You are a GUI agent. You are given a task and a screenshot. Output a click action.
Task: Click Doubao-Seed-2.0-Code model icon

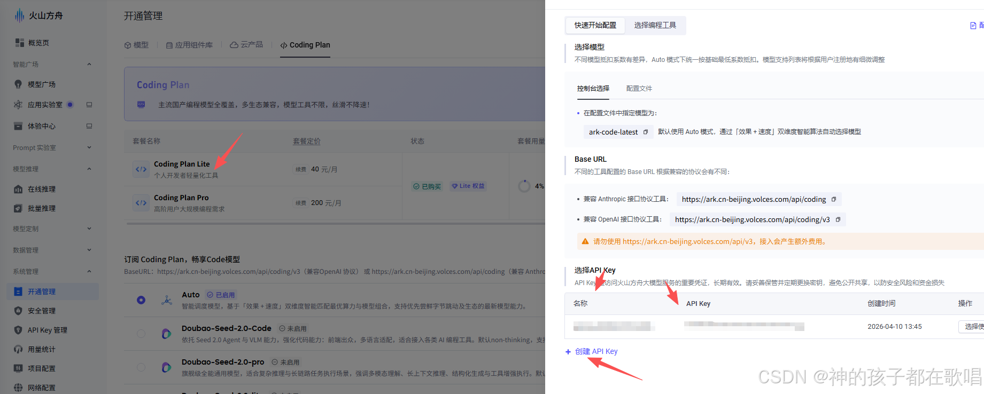pos(166,334)
